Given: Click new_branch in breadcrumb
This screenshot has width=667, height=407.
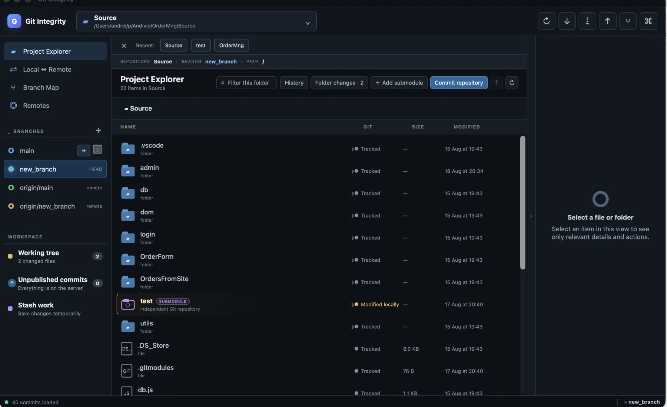Looking at the screenshot, I should click(x=221, y=62).
